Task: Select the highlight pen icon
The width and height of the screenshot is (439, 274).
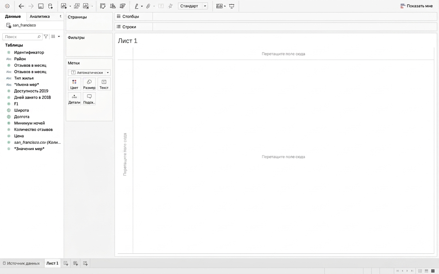Action: point(136,6)
